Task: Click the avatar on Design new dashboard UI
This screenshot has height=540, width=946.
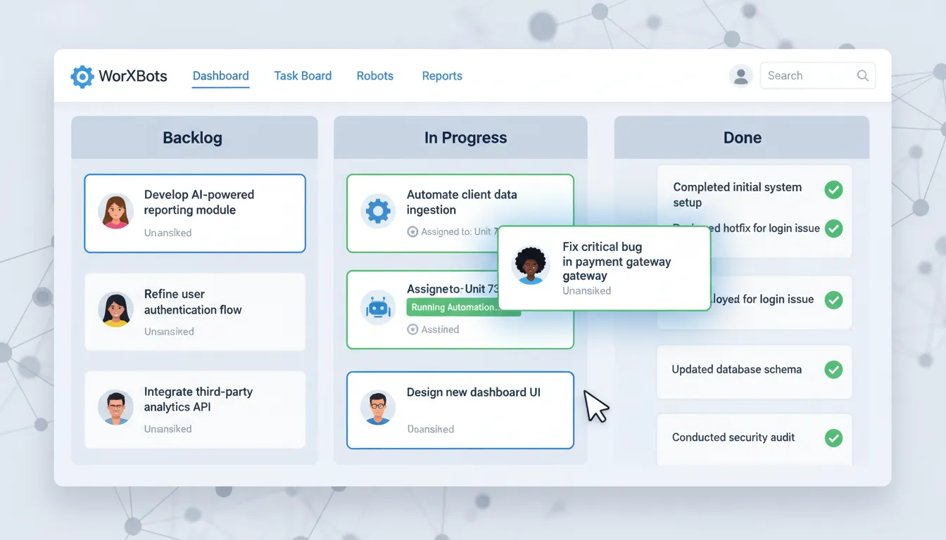Action: (x=378, y=406)
